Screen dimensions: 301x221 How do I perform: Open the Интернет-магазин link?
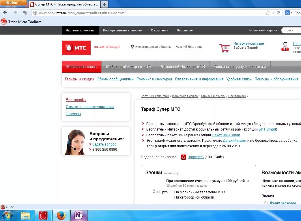[x=248, y=44]
